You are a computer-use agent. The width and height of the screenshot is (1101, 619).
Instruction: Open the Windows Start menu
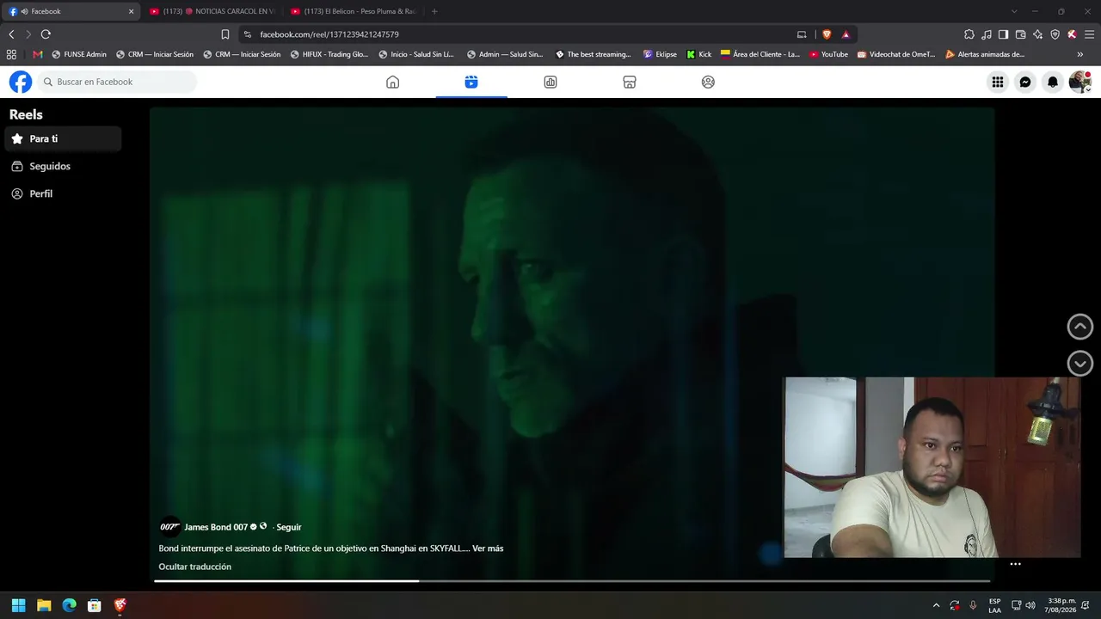(x=18, y=605)
